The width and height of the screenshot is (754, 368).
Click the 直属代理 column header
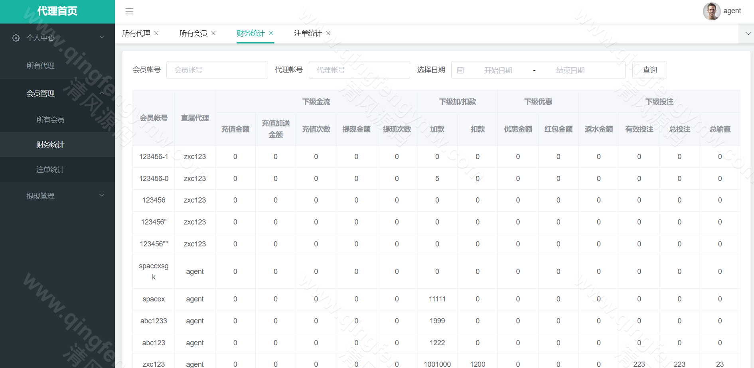pyautogui.click(x=195, y=118)
